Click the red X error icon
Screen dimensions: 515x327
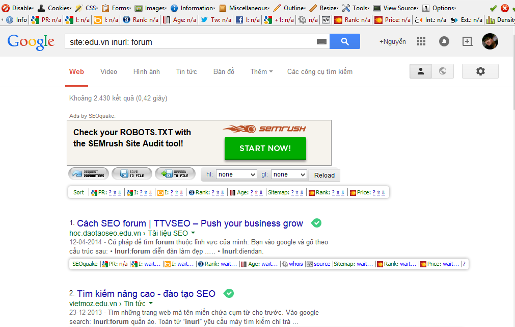(x=505, y=8)
